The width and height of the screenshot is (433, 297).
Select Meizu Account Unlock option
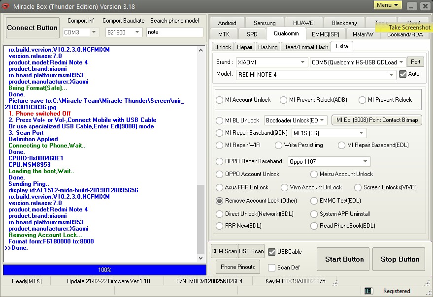point(314,174)
